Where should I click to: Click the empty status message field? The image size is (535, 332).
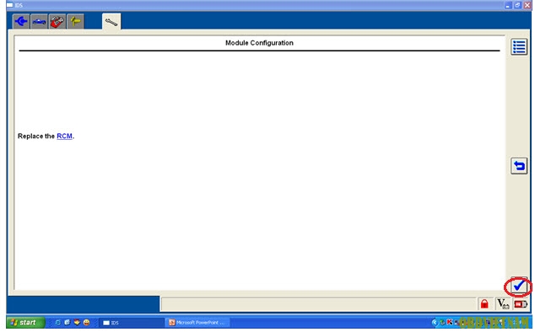coord(319,304)
